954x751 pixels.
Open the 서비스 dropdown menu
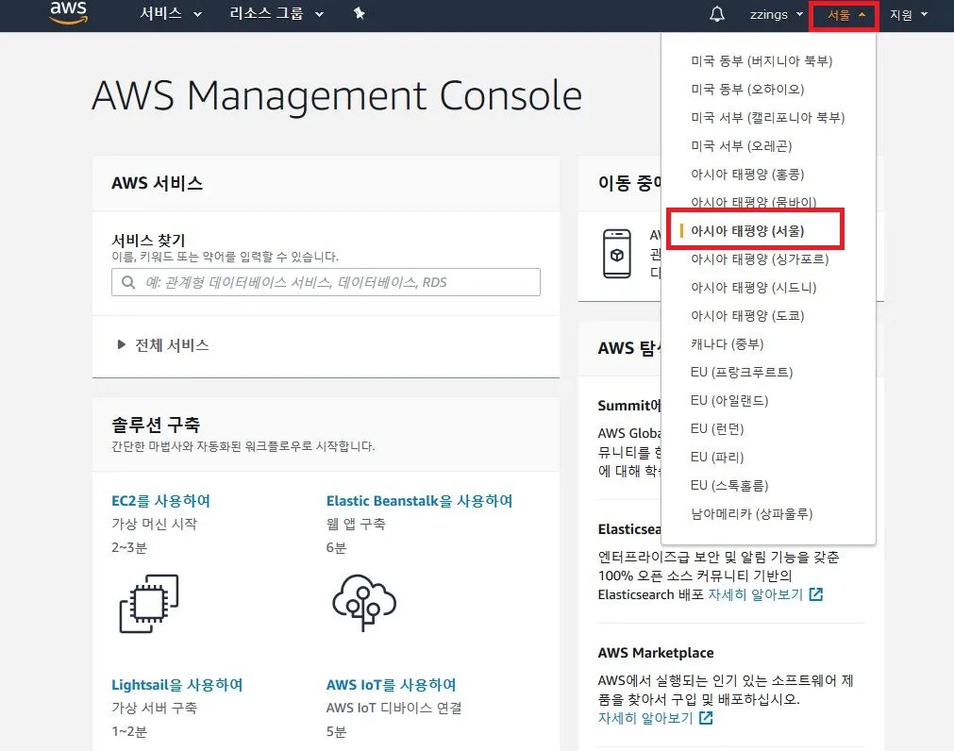tap(171, 14)
